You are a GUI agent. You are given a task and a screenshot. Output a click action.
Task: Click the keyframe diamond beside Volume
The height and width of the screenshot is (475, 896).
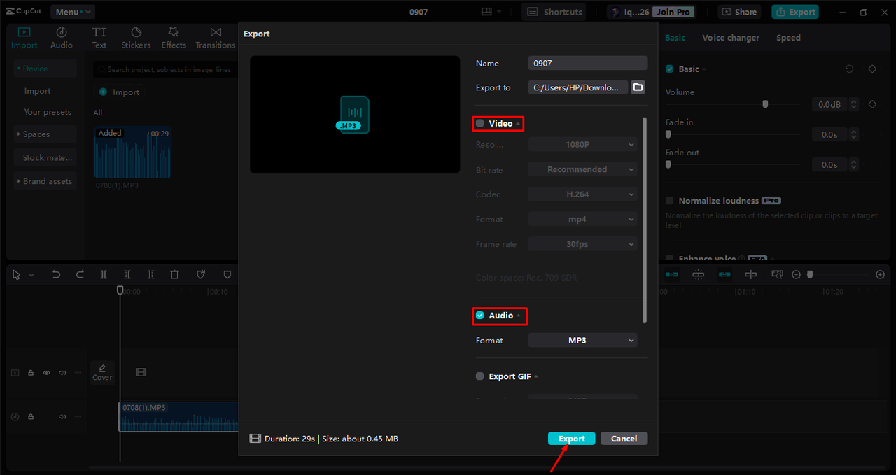(x=872, y=104)
